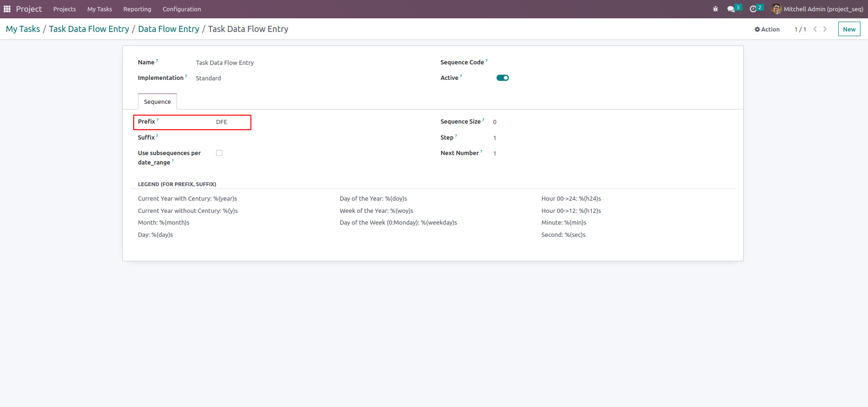Open the conversations chat icon

[x=731, y=9]
